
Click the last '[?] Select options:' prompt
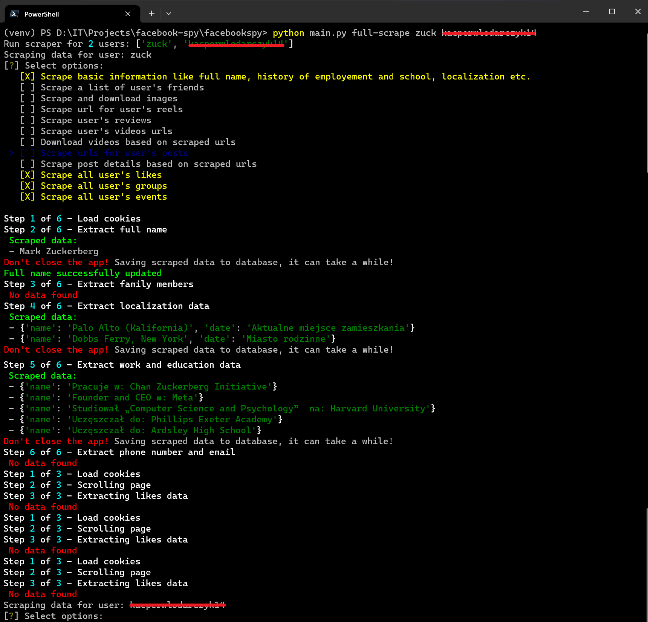tap(53, 616)
